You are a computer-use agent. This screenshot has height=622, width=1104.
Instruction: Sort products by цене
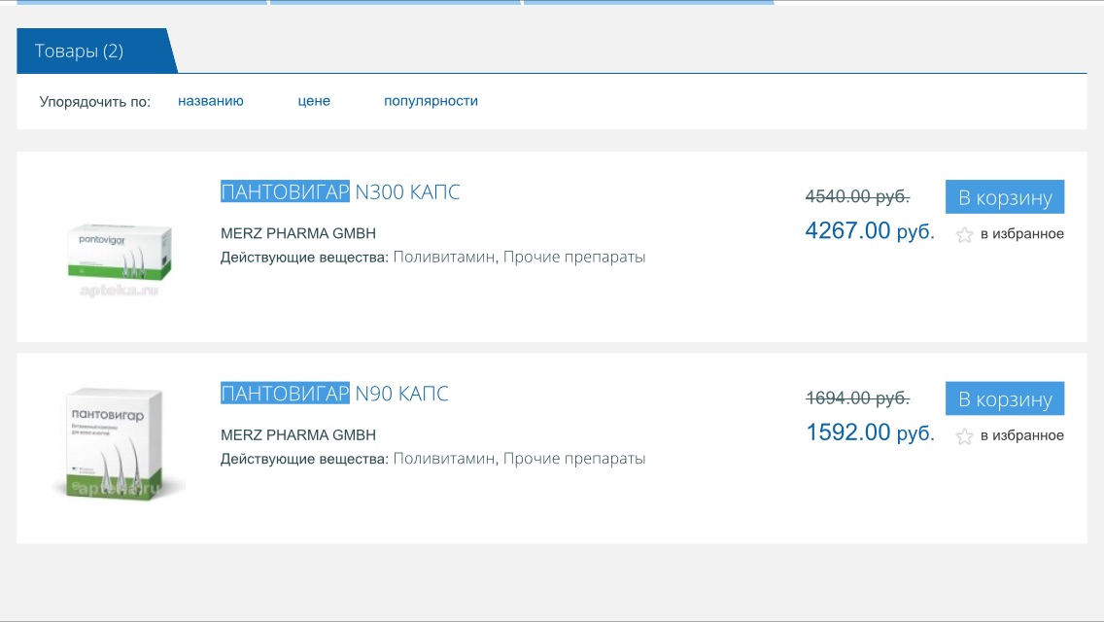(314, 101)
